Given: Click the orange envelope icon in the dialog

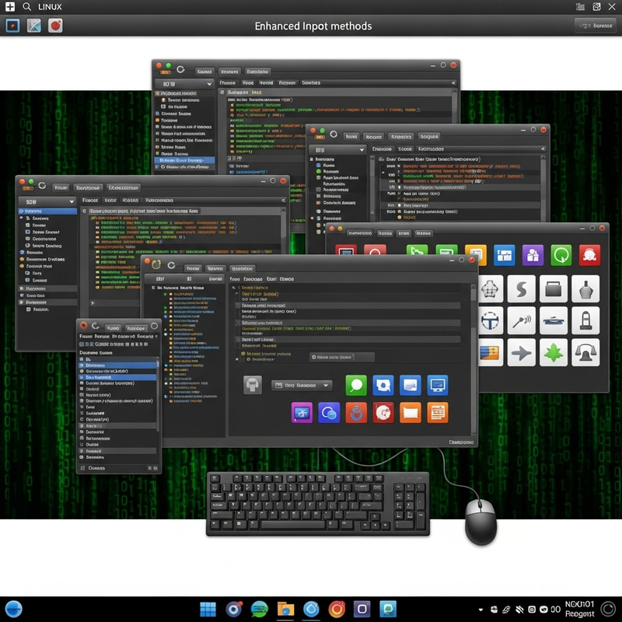Looking at the screenshot, I should coord(411,411).
